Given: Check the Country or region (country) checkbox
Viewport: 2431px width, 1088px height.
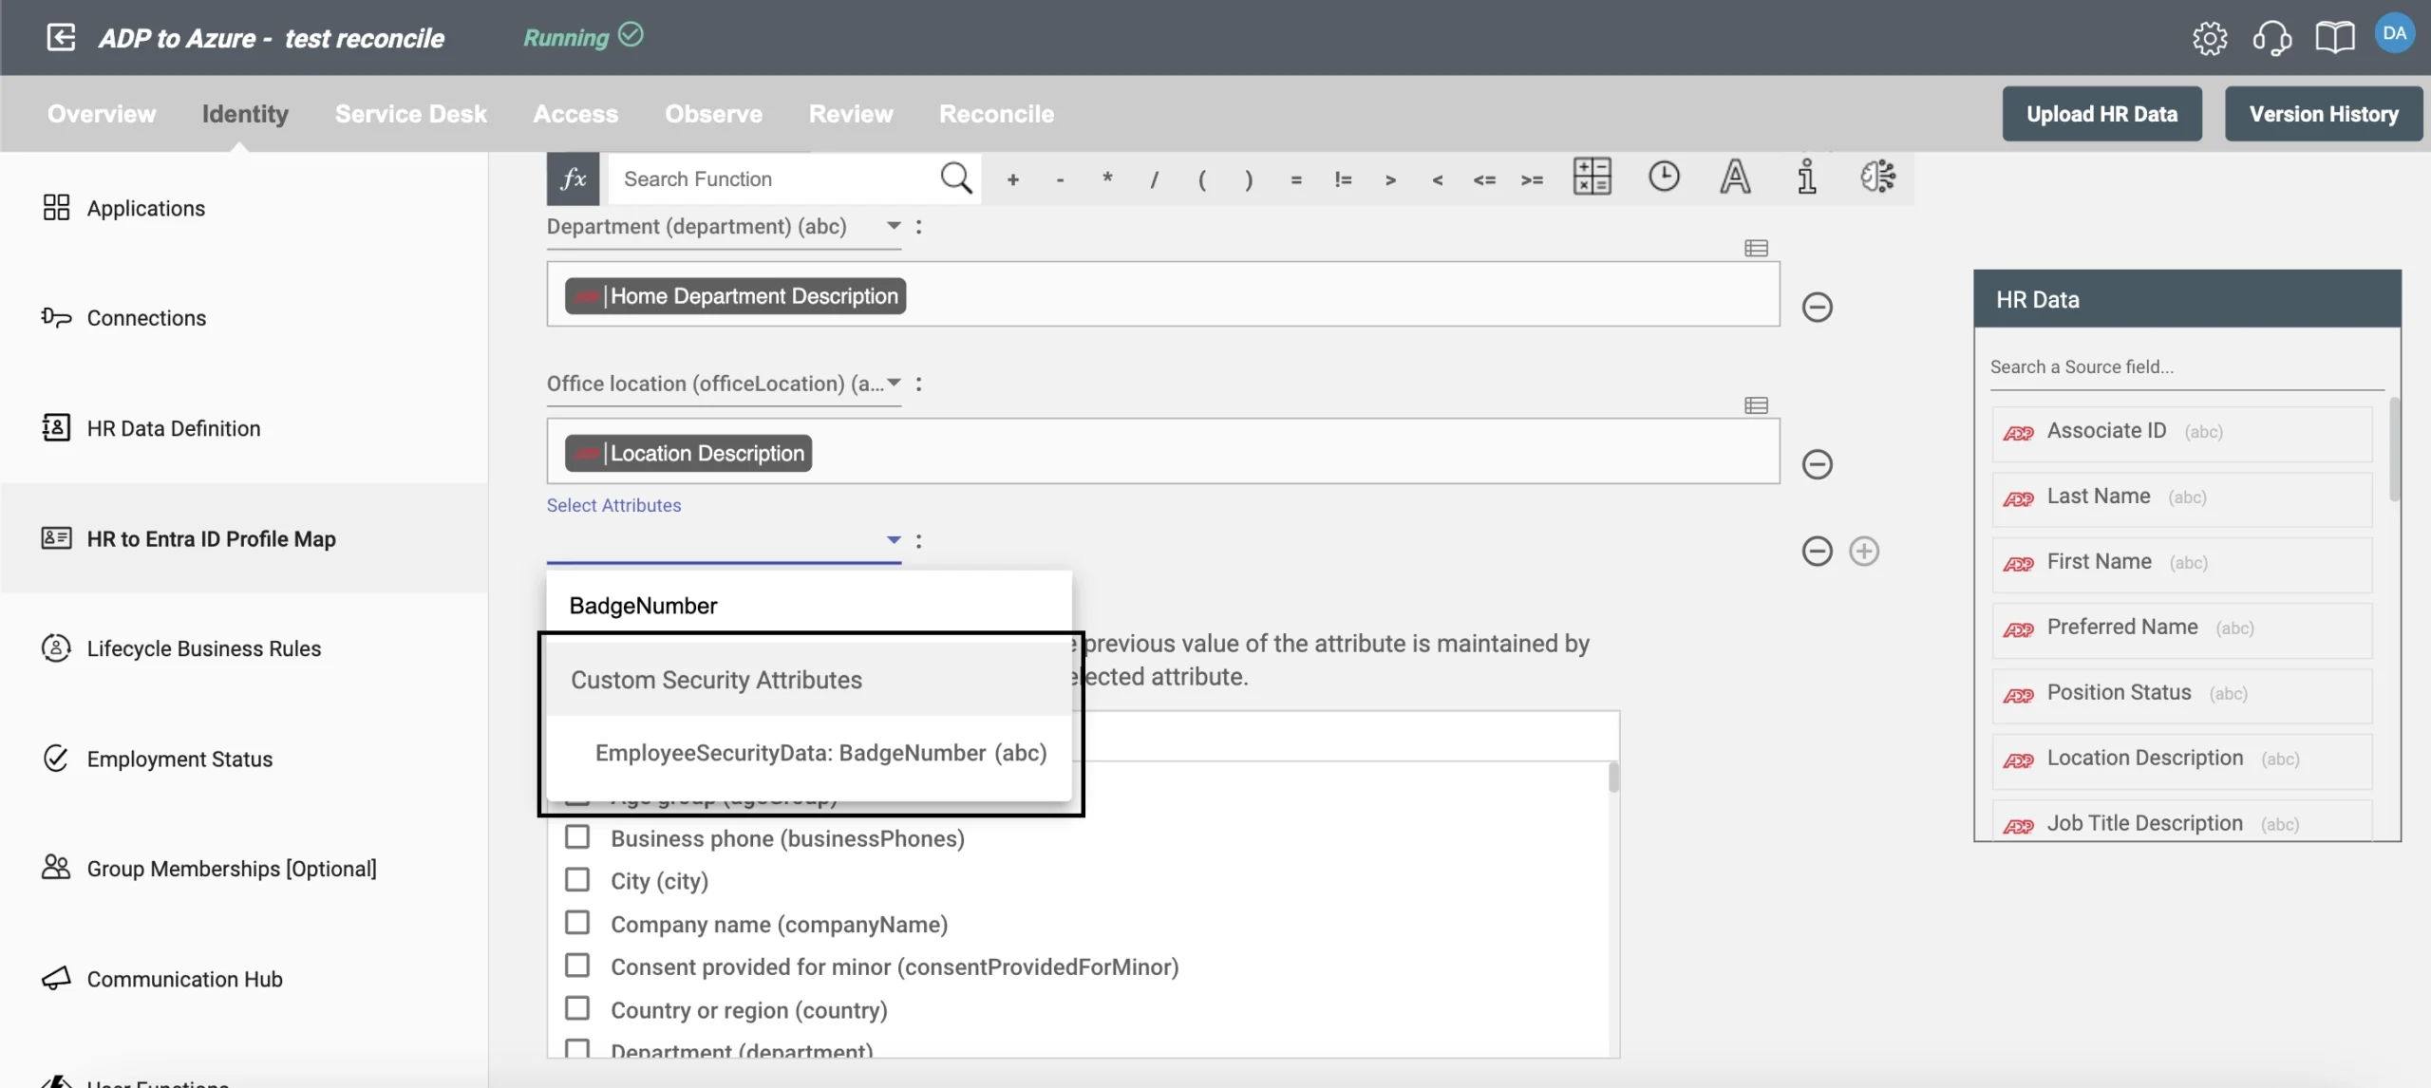Looking at the screenshot, I should pos(576,1008).
